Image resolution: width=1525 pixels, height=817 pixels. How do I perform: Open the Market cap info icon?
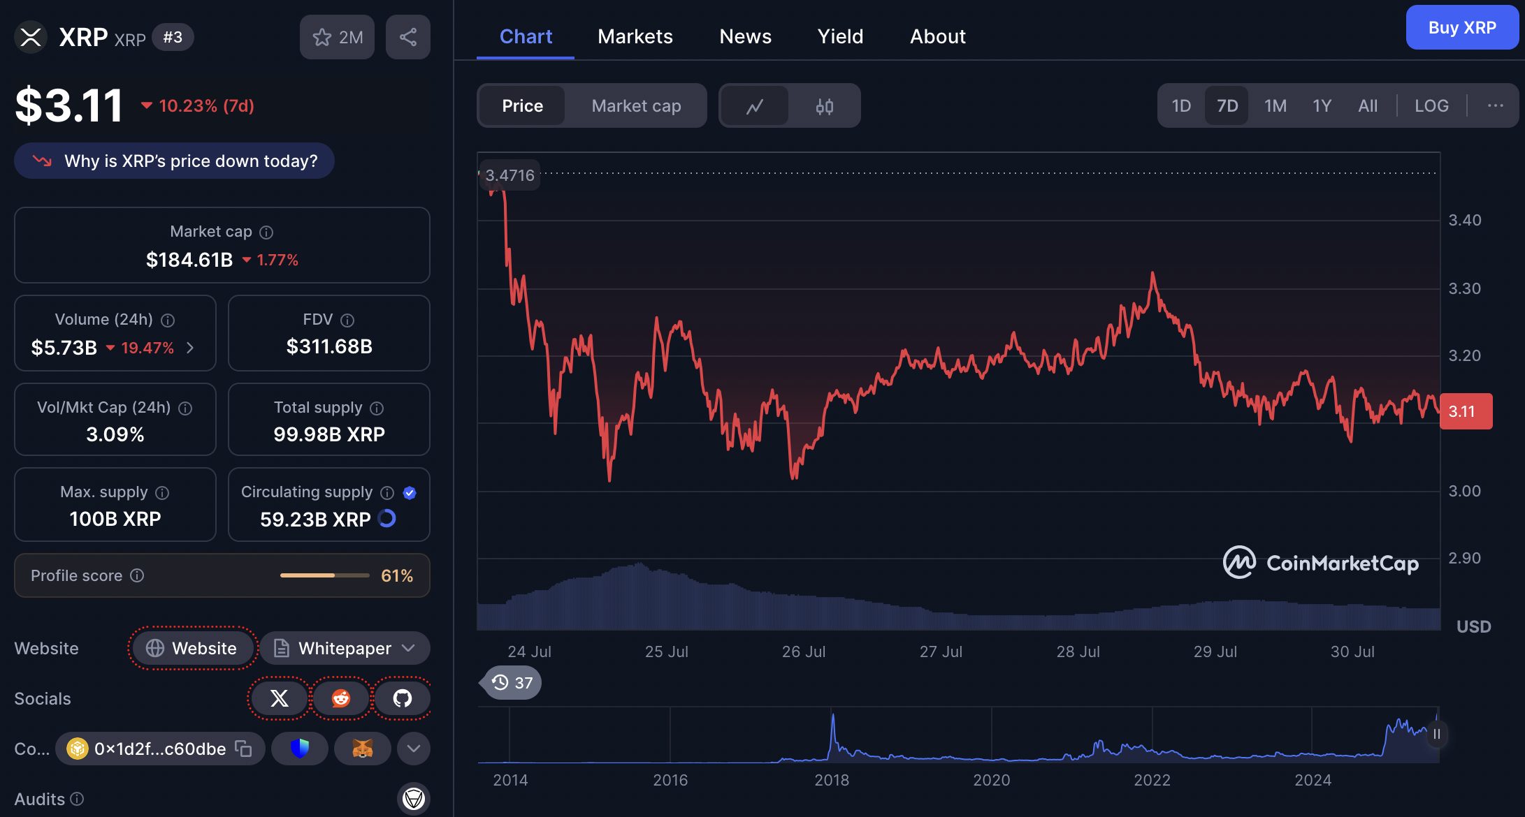click(266, 233)
